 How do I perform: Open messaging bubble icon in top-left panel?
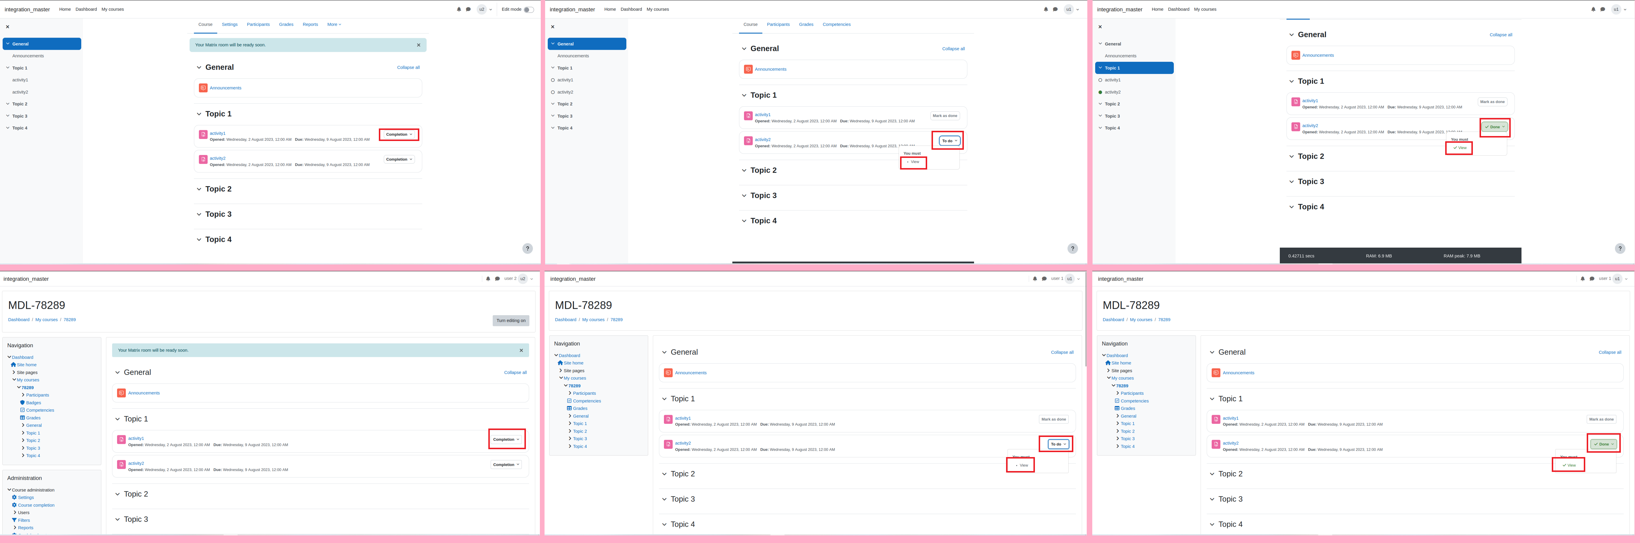tap(469, 10)
